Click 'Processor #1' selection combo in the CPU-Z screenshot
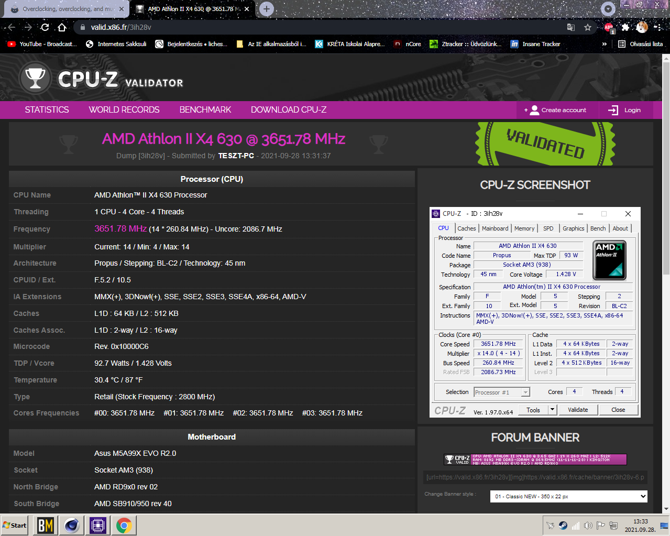This screenshot has width=670, height=536. [502, 392]
